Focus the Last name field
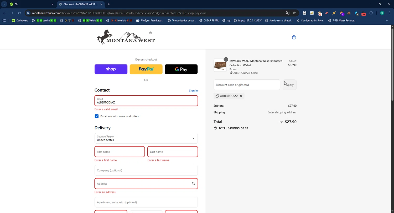 click(x=173, y=152)
